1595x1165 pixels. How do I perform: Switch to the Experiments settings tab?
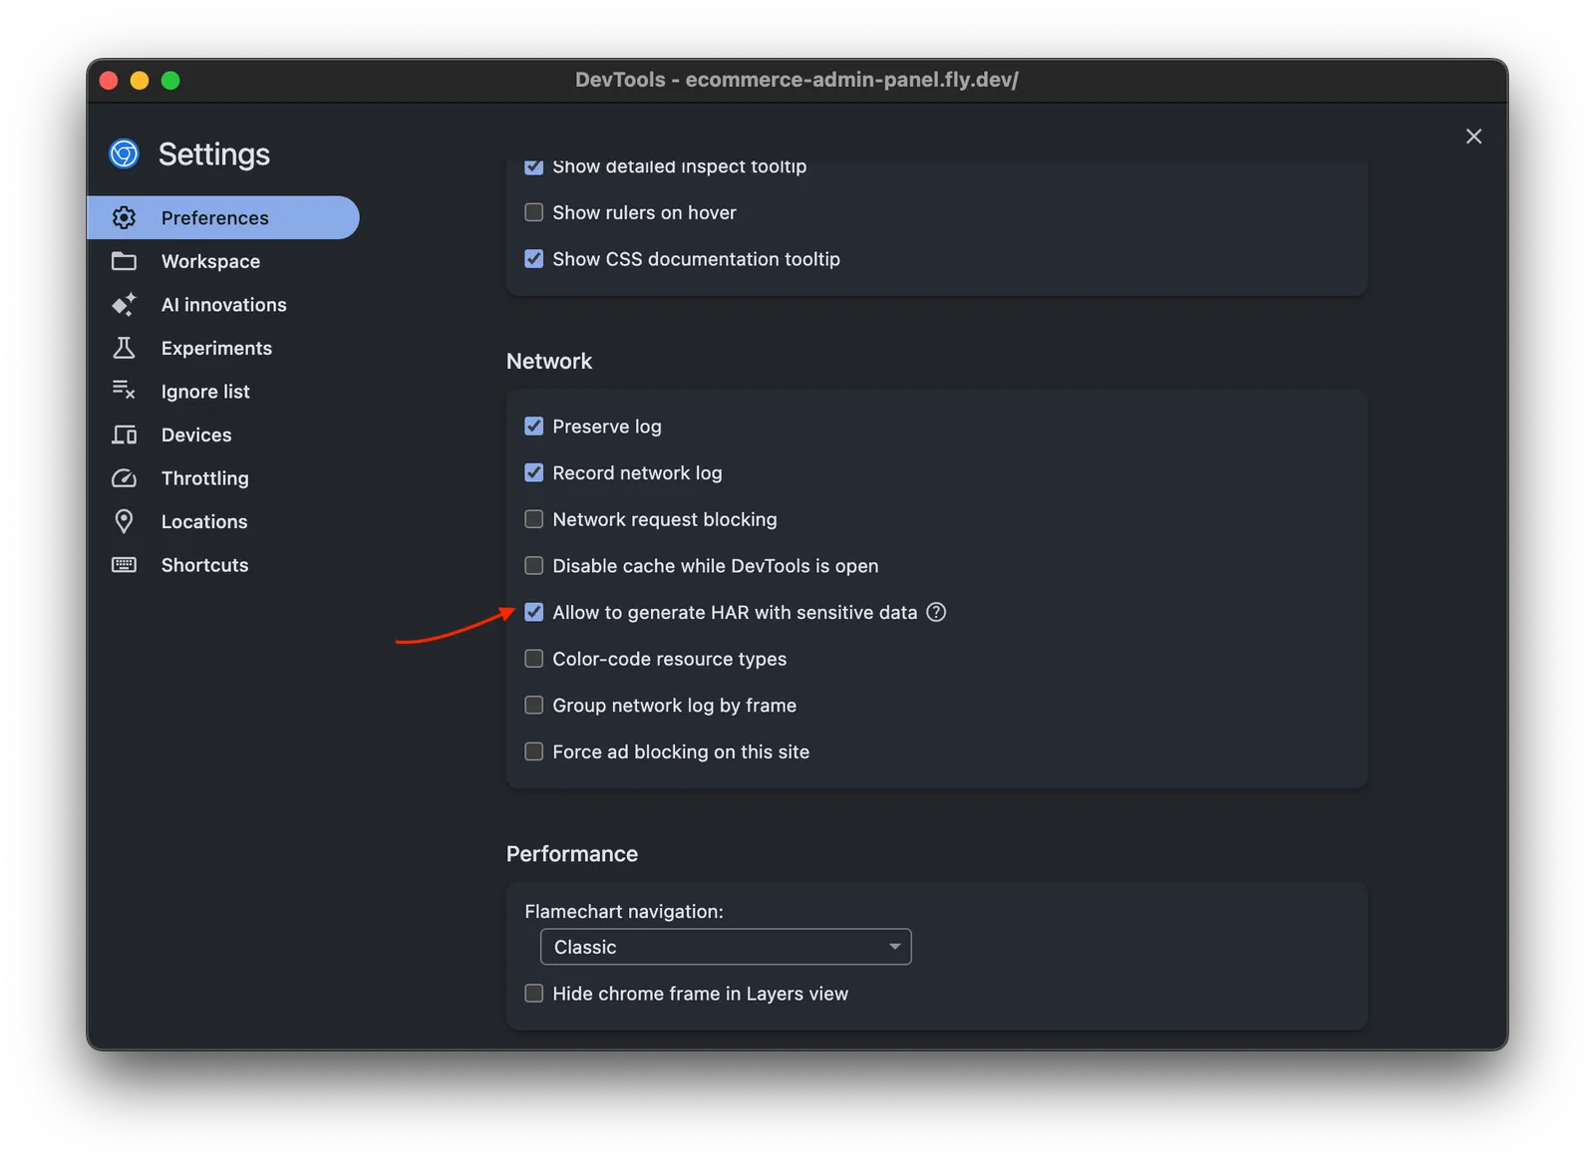click(x=216, y=348)
